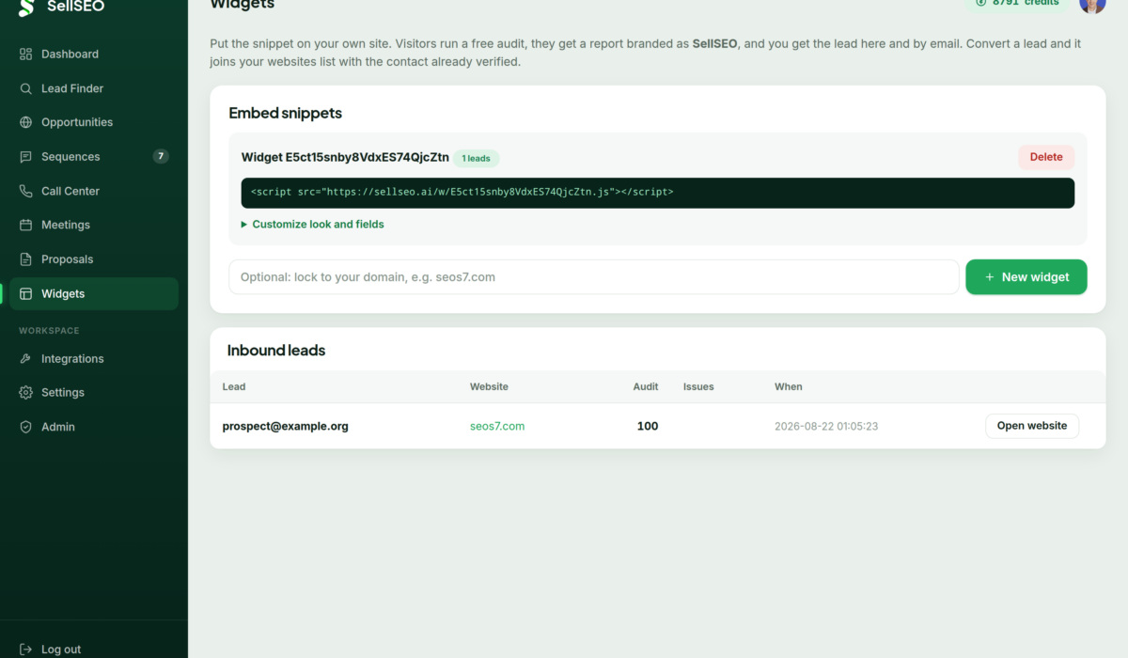Open the Admin section
The width and height of the screenshot is (1128, 658).
coord(94,427)
